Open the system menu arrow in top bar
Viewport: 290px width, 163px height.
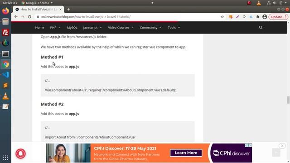click(x=286, y=3)
